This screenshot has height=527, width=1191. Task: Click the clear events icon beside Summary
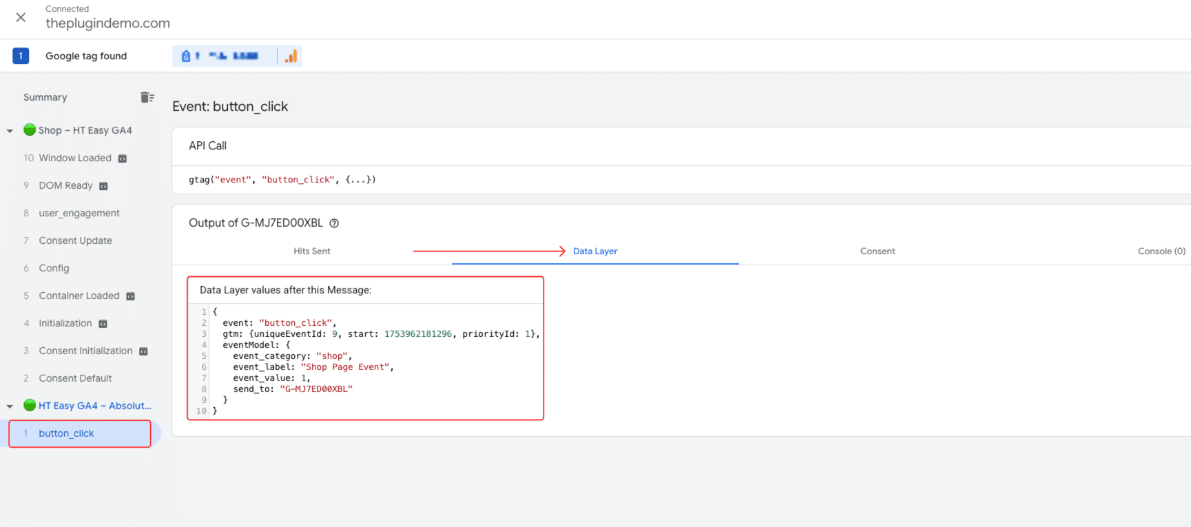tap(147, 97)
